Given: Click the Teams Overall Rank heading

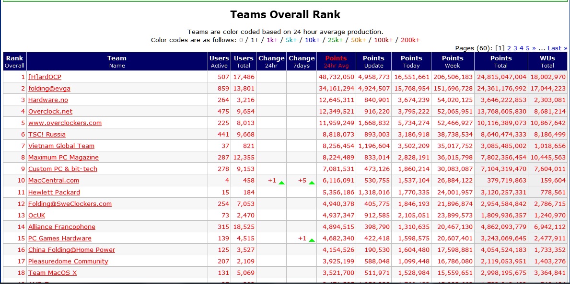Looking at the screenshot, I should (285, 14).
